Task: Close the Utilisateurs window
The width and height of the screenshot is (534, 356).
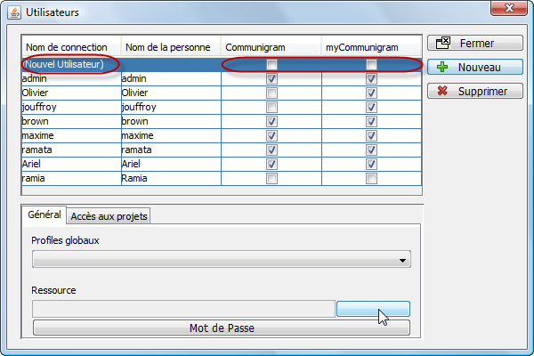Action: (509, 8)
